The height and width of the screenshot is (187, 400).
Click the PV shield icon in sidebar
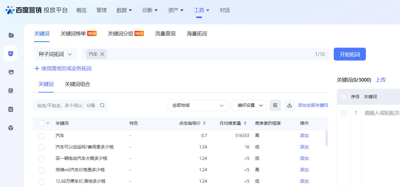(11, 54)
